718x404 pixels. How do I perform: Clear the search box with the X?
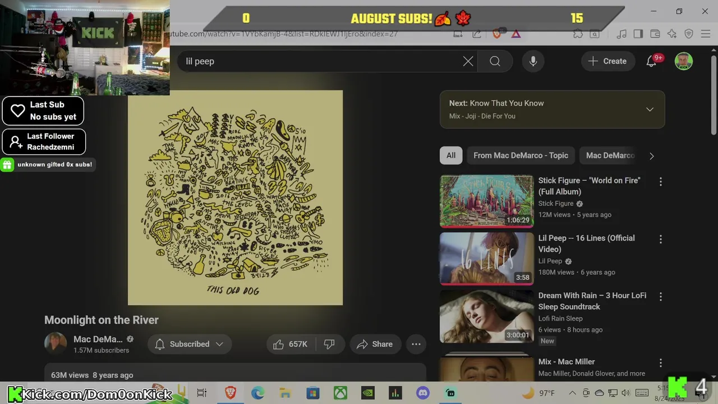coord(468,61)
